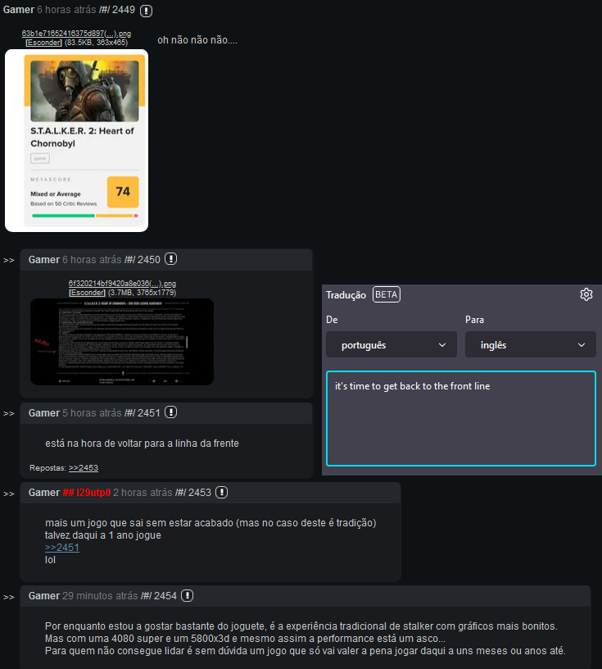
Task: Click the translated text output box
Action: (x=461, y=419)
